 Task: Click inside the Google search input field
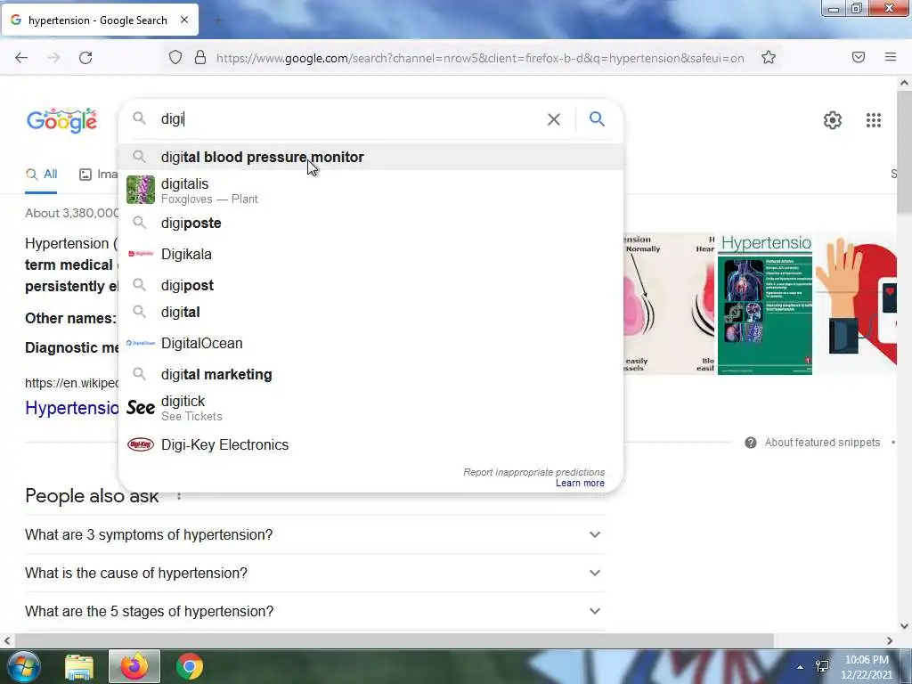click(349, 119)
